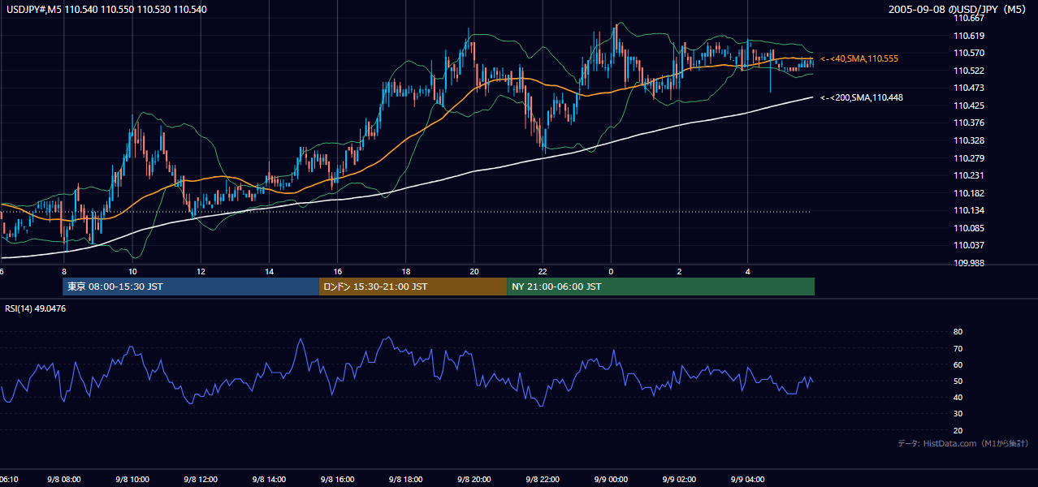
Task: Click the 9/8 18:00 date axis label
Action: (x=405, y=480)
